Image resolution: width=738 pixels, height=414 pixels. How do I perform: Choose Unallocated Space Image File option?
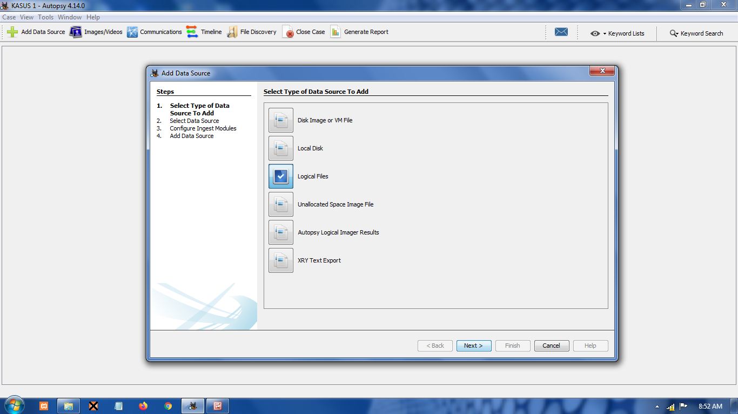[281, 204]
